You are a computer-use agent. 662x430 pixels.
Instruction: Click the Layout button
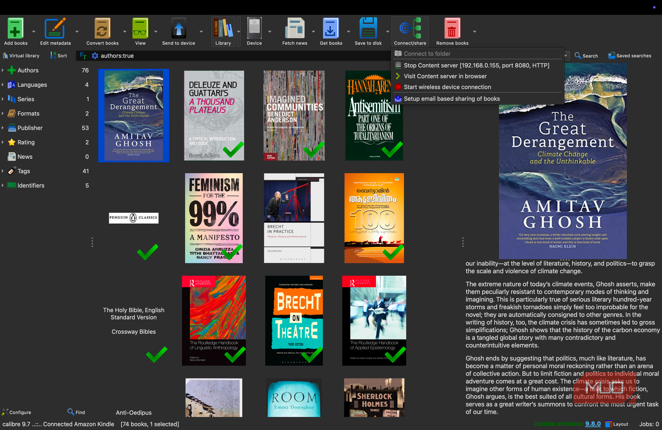point(617,424)
